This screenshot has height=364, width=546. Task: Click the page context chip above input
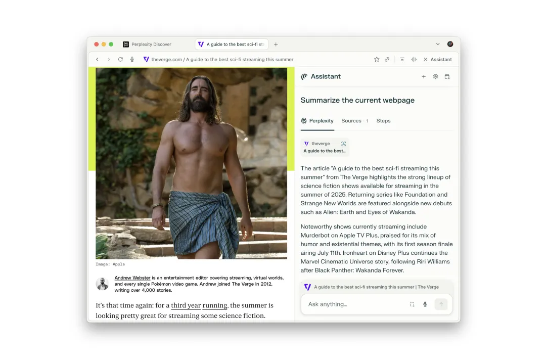click(377, 287)
